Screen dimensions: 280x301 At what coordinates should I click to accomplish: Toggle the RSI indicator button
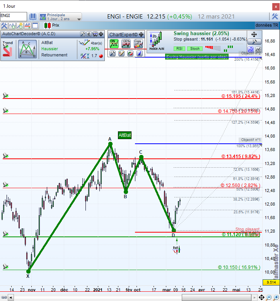(x=179, y=49)
